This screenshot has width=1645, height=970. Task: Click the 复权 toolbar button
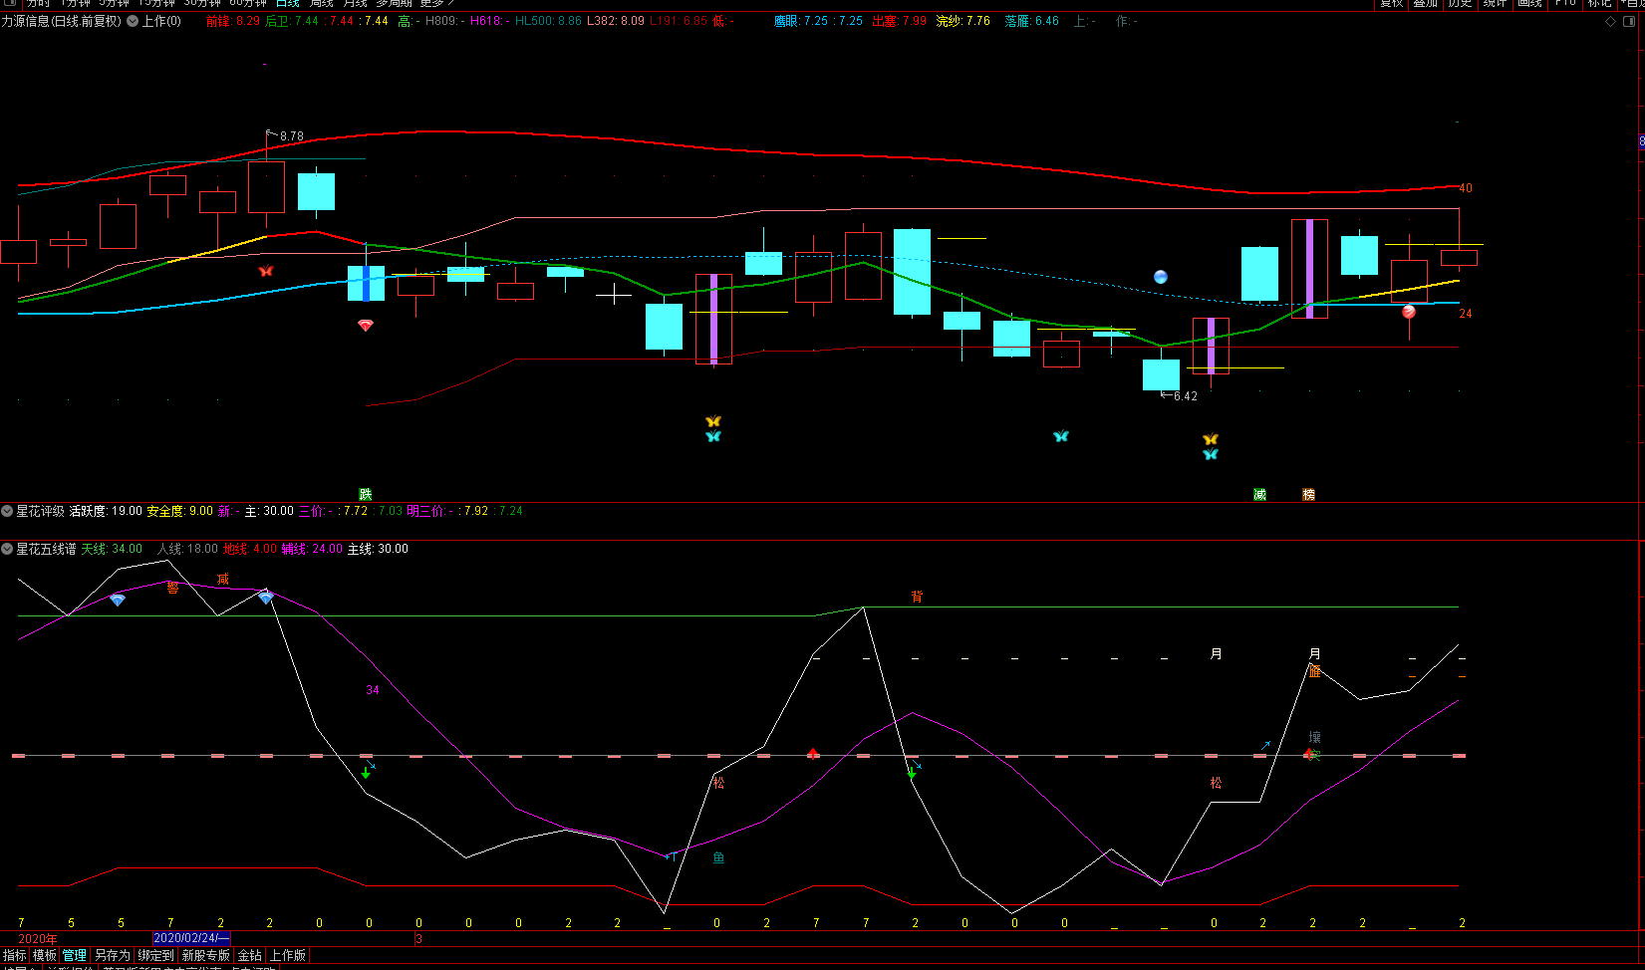coord(1391,4)
